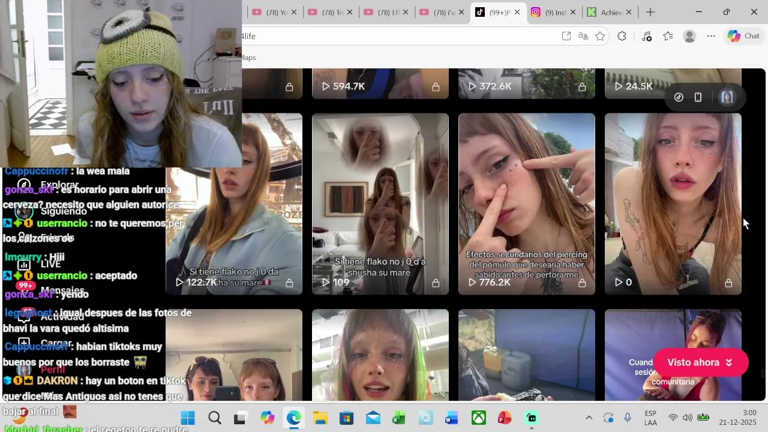Open the Edge settings and more menu
The height and width of the screenshot is (432, 768).
coord(711,36)
